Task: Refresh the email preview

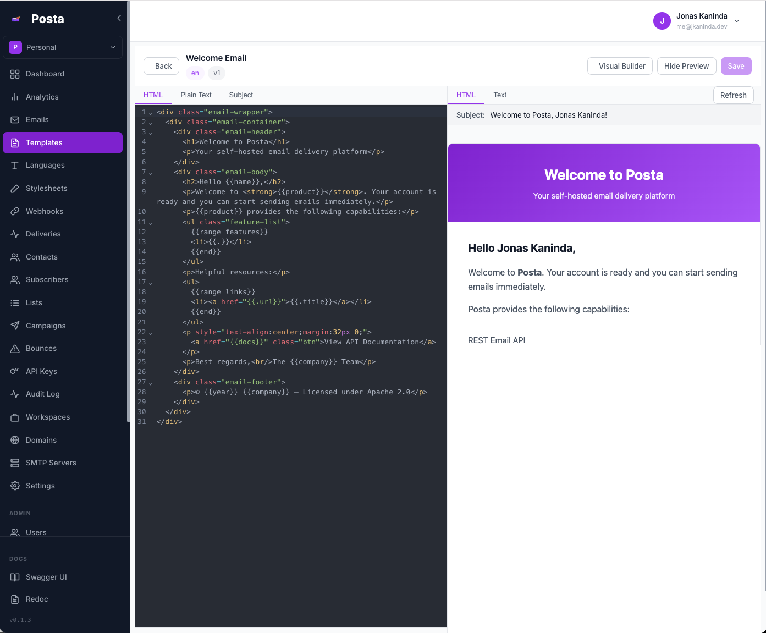Action: click(734, 95)
